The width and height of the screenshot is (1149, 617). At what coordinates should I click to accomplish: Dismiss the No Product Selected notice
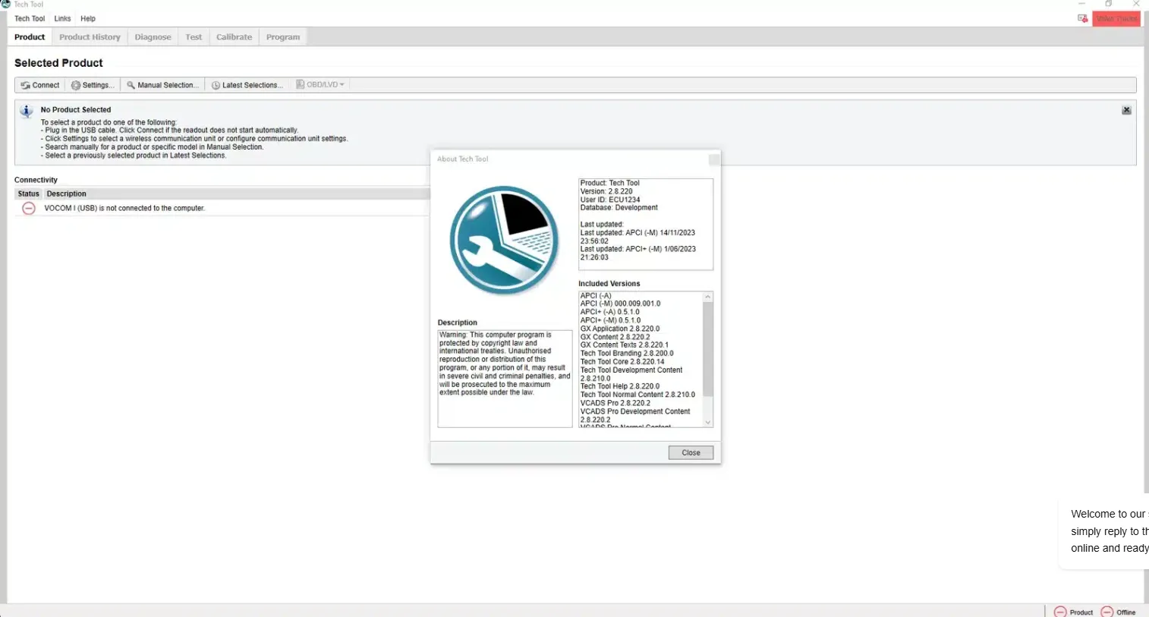click(1126, 110)
